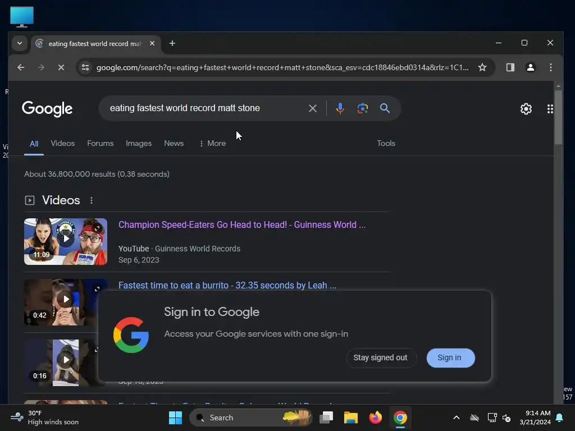The height and width of the screenshot is (431, 575).
Task: Open Champion Speed-Eaters Go Head to Head link
Action: coord(242,224)
